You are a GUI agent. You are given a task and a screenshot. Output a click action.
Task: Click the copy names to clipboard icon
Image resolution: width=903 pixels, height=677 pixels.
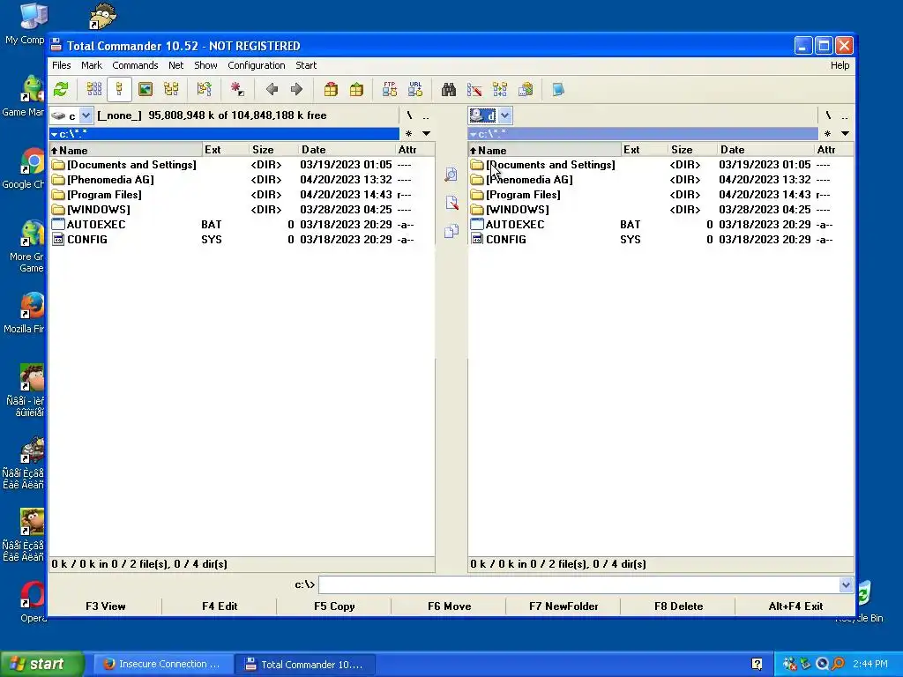click(526, 89)
